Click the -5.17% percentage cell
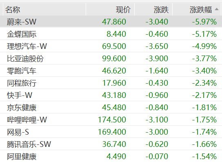The width and height of the screenshot is (222, 162). point(204,34)
